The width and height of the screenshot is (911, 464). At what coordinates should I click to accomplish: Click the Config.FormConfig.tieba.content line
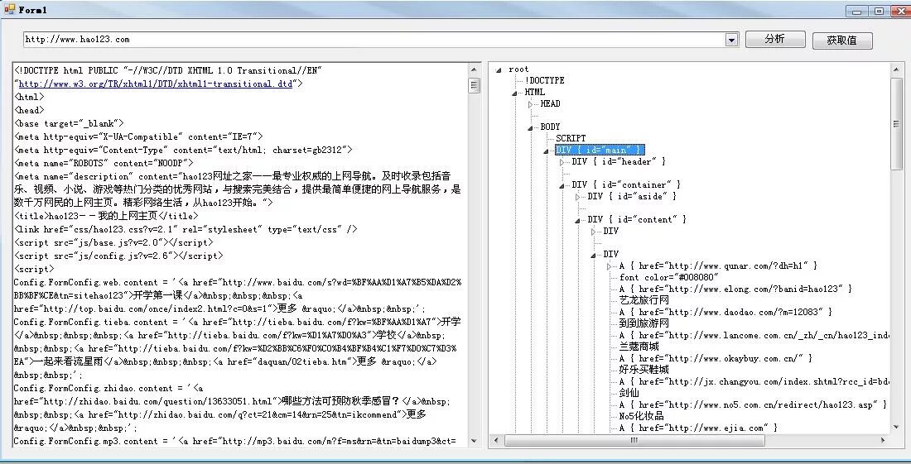(x=238, y=322)
